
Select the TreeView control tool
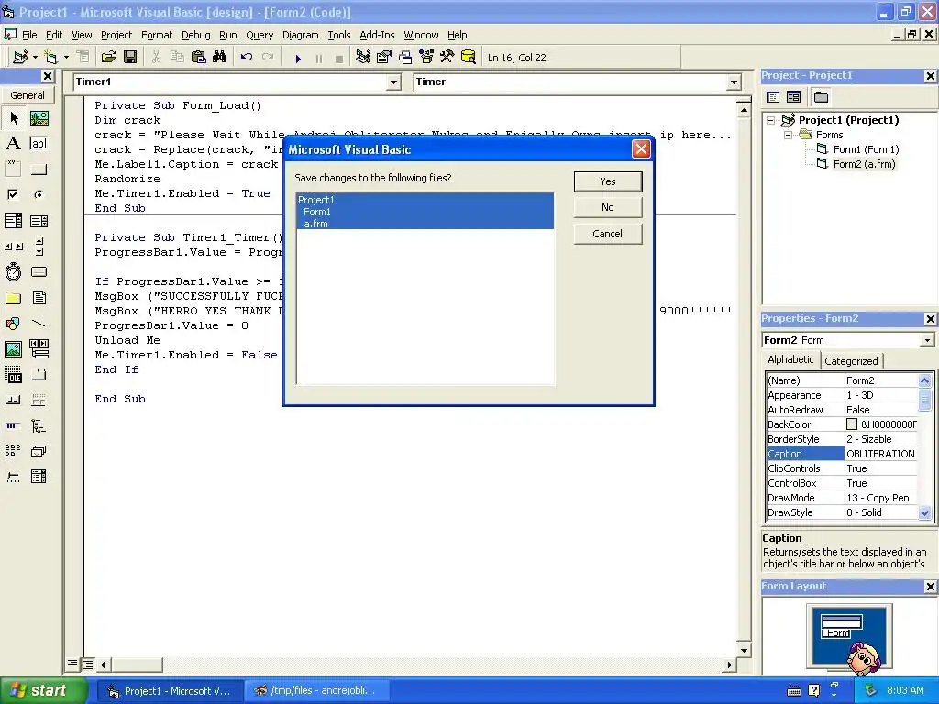point(39,425)
